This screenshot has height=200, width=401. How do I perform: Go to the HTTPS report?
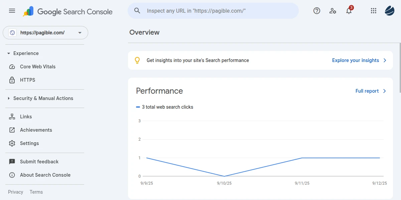point(27,80)
